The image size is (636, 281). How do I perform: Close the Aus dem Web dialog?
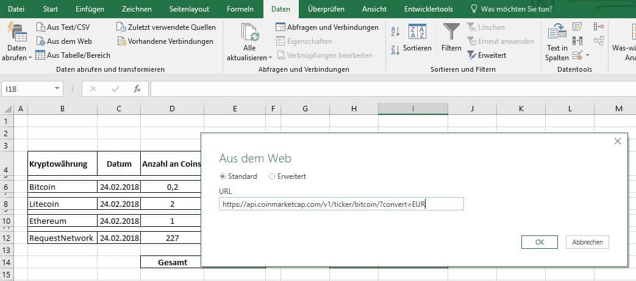[617, 141]
